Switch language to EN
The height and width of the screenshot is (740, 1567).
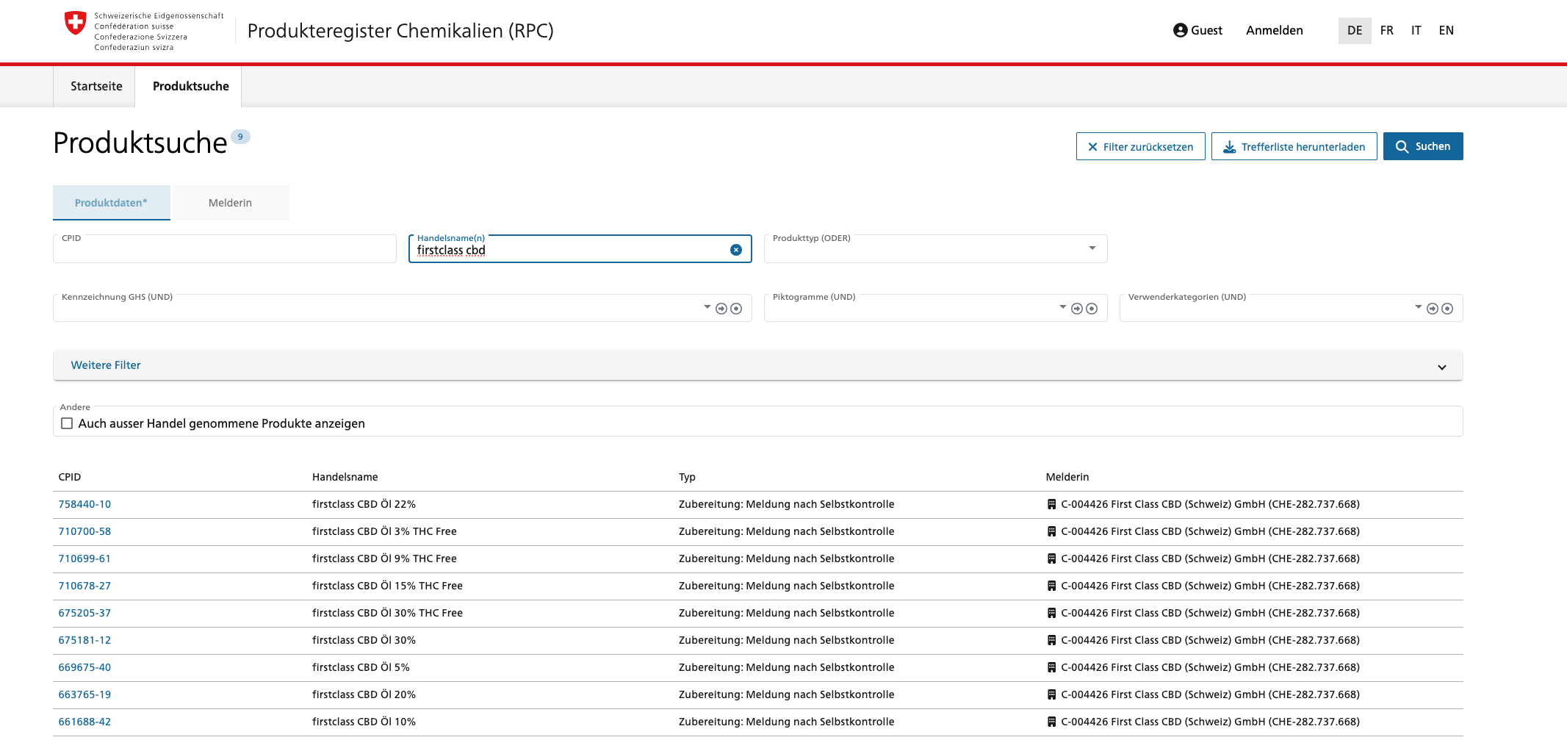pyautogui.click(x=1446, y=30)
